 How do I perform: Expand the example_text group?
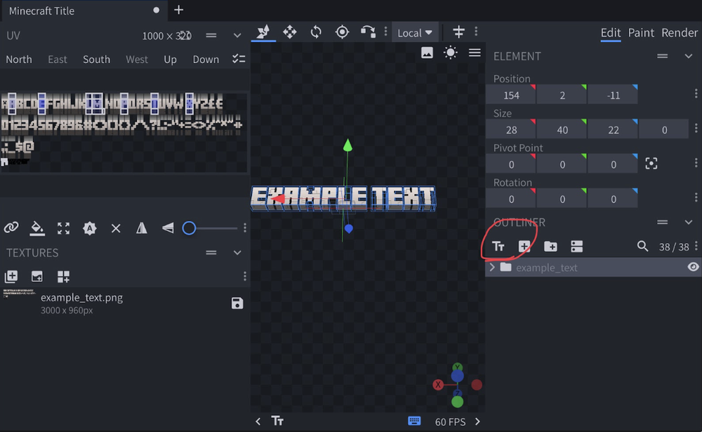pos(492,267)
